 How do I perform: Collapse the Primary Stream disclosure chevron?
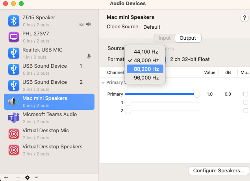coord(103,83)
